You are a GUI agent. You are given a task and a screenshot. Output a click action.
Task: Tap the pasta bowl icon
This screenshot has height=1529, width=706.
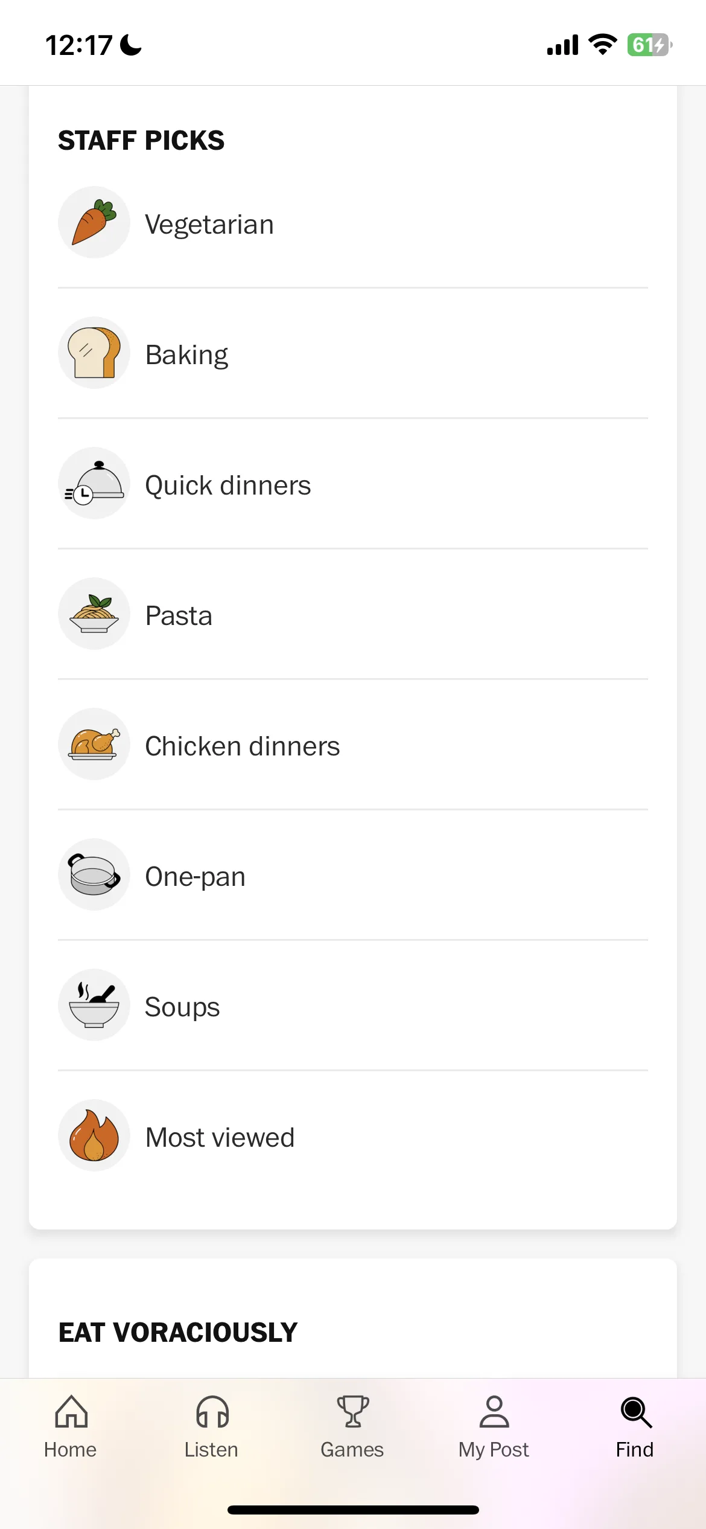click(x=94, y=614)
